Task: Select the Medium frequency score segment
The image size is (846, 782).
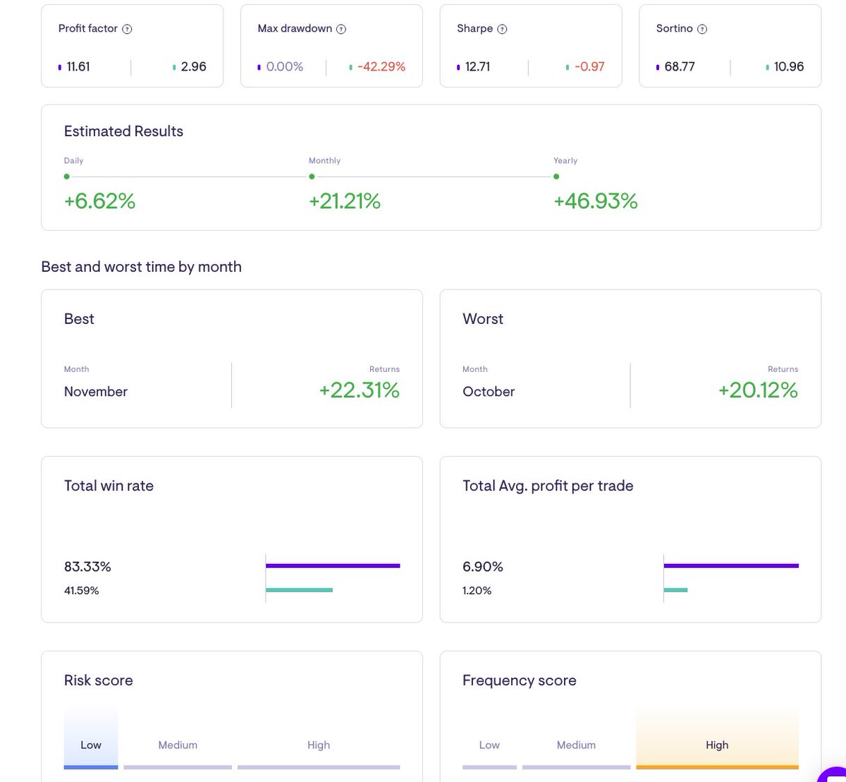Action: click(x=576, y=745)
